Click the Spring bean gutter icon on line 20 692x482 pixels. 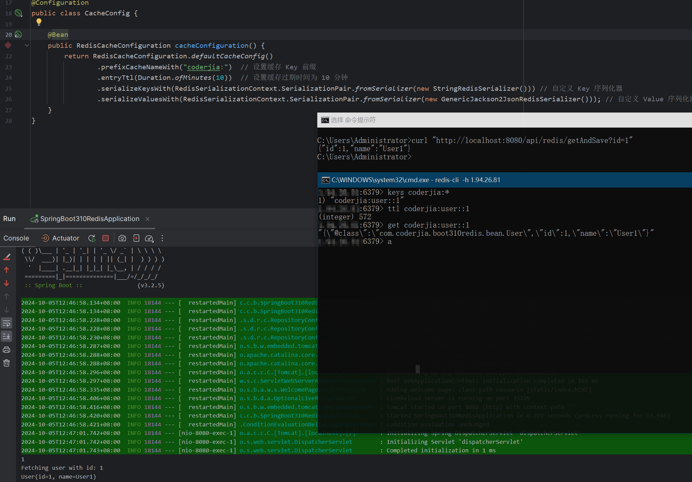[18, 35]
